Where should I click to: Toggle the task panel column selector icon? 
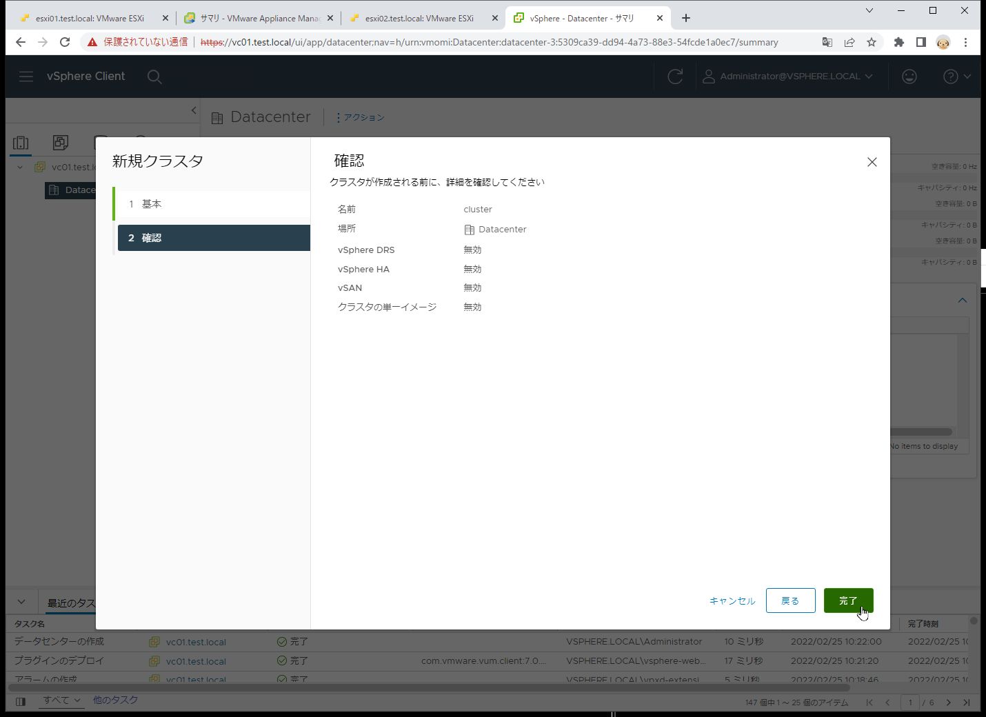tap(21, 702)
